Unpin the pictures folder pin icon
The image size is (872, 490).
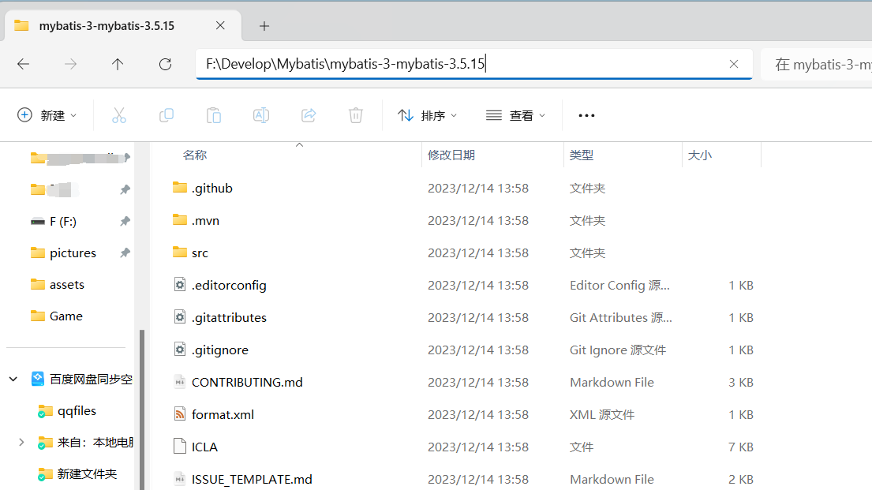click(x=125, y=253)
